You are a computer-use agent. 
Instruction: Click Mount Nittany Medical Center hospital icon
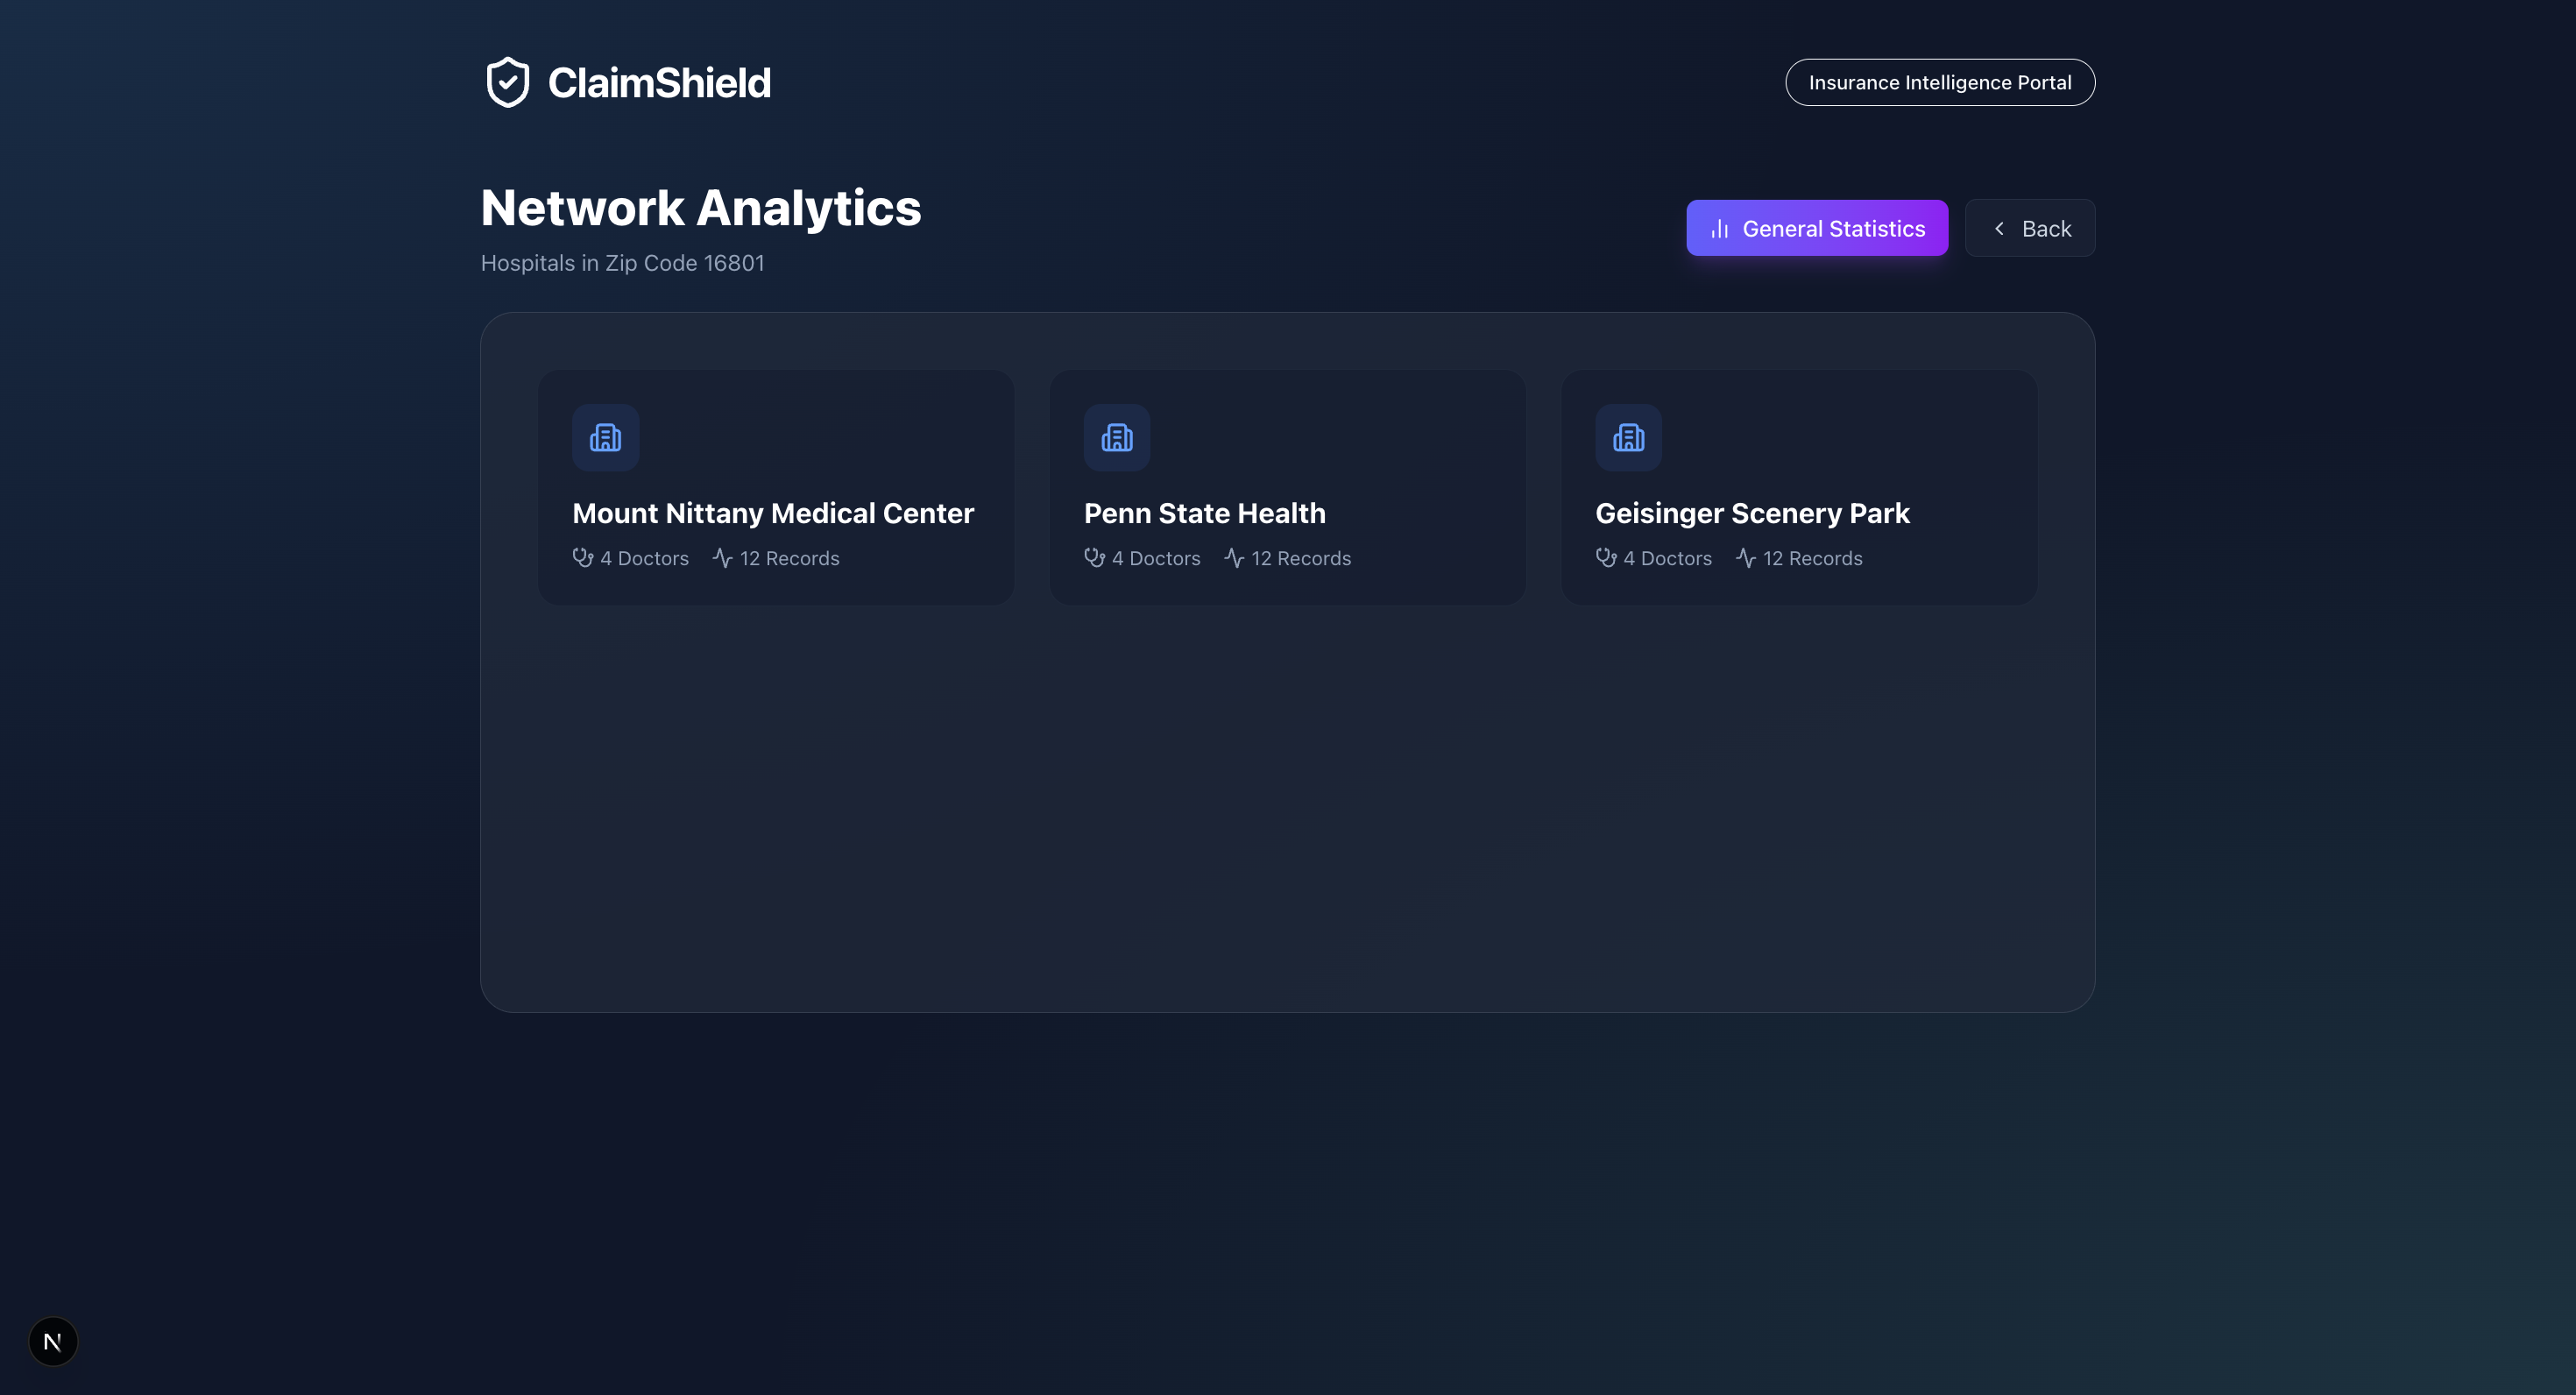point(605,437)
